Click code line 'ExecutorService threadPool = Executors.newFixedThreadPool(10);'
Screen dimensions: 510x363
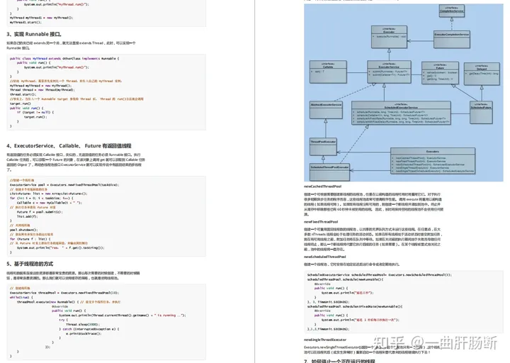point(64,293)
